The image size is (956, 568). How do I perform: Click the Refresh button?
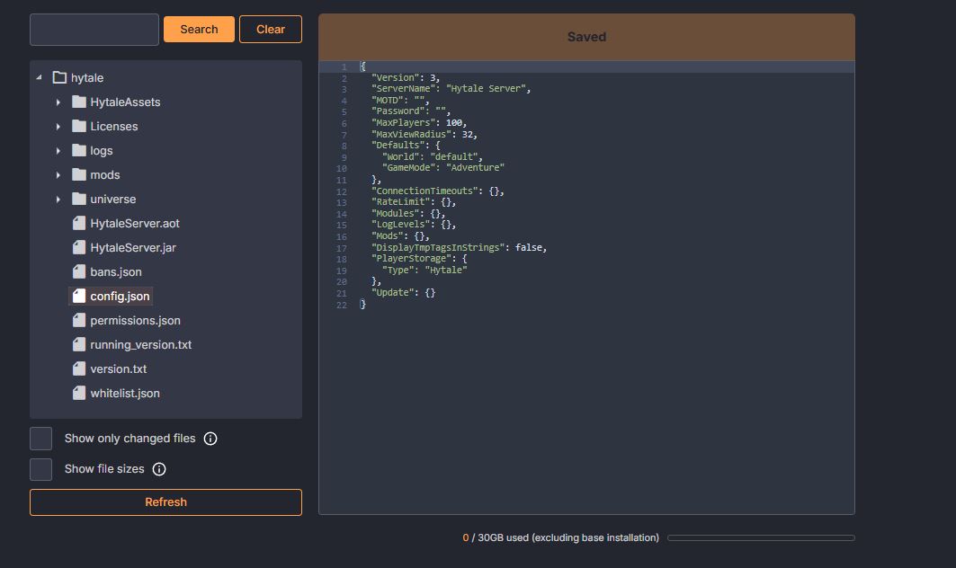pos(165,502)
